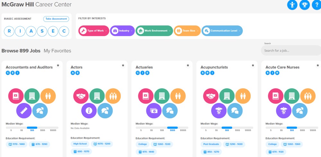Favorite Accountants and Auditors with the star

(x=58, y=65)
